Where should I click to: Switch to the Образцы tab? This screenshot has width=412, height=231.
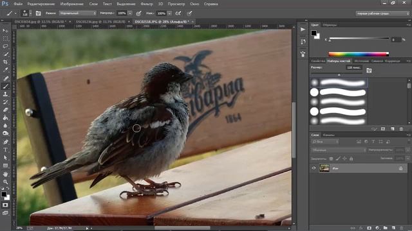coord(330,25)
